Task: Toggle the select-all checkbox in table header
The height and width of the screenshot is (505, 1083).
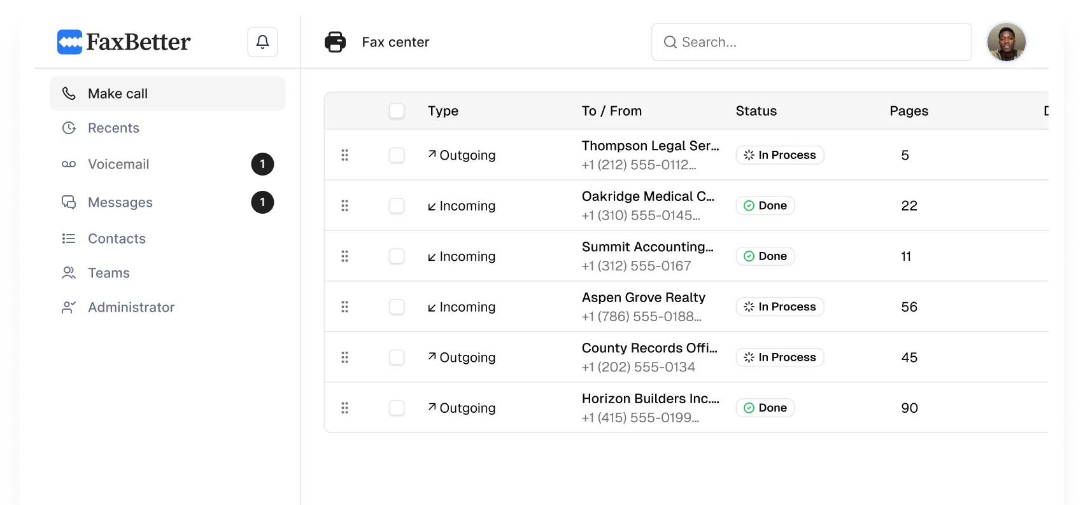Action: [x=397, y=111]
